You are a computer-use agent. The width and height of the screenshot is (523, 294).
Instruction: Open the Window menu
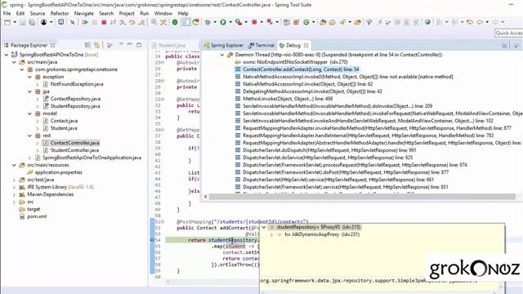coord(163,13)
